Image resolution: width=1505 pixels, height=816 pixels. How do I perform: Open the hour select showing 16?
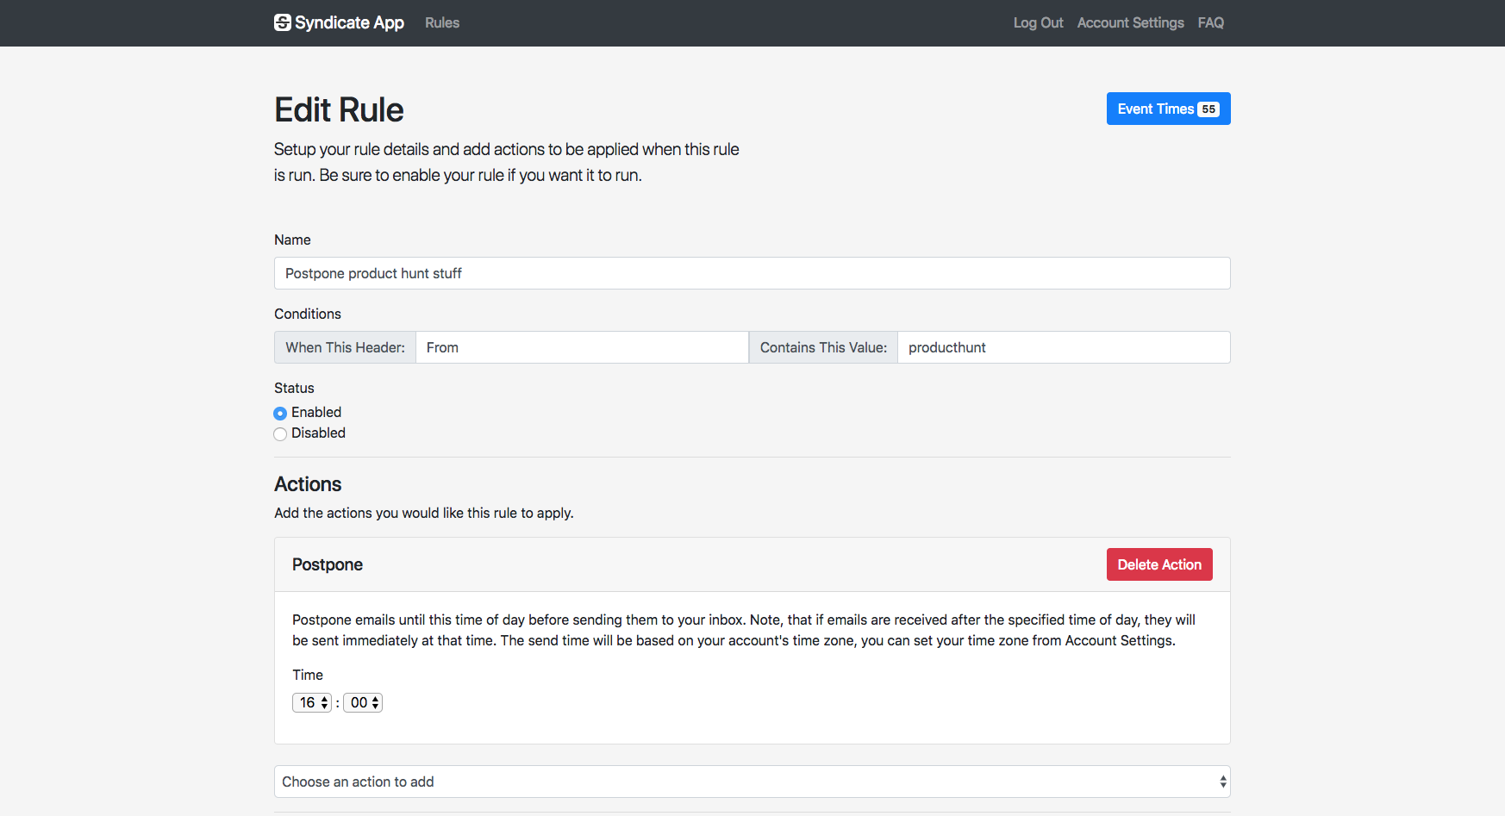pyautogui.click(x=311, y=702)
